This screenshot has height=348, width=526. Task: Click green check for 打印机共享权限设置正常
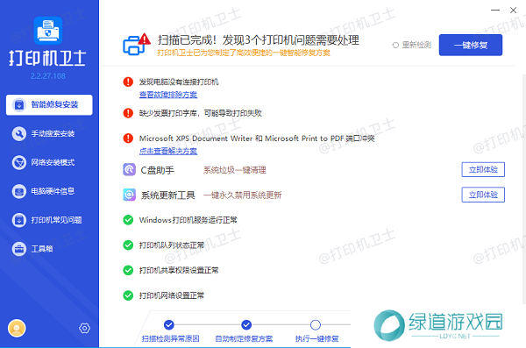[128, 270]
